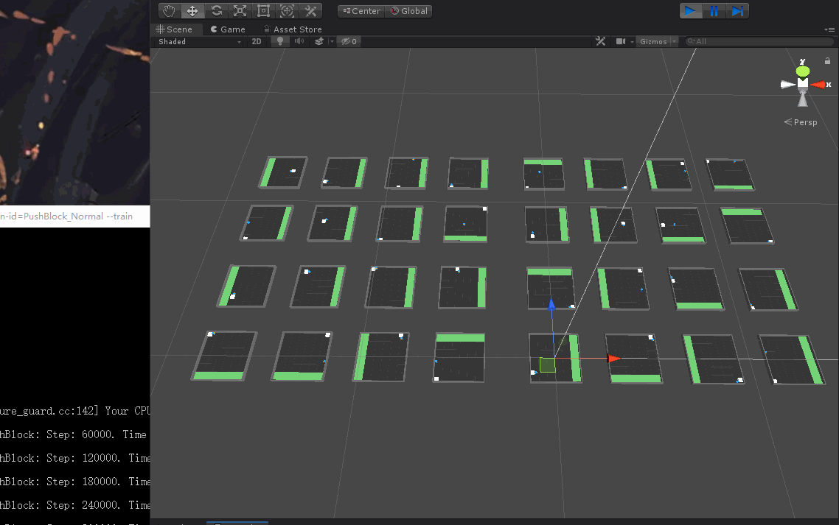Click the X axis on orientation gizmo

point(818,85)
